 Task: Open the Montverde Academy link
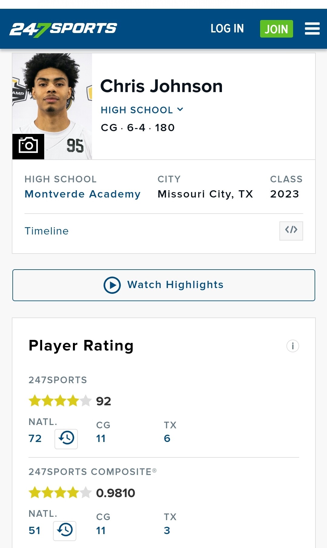pyautogui.click(x=83, y=194)
